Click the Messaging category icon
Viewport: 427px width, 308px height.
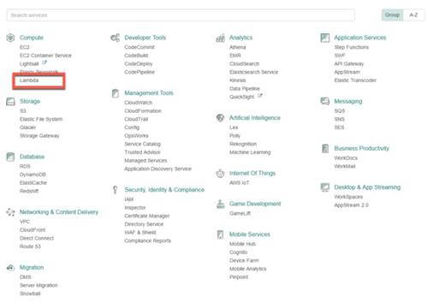[x=325, y=101]
